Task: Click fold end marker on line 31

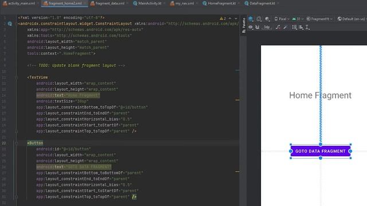Action: 17,197
